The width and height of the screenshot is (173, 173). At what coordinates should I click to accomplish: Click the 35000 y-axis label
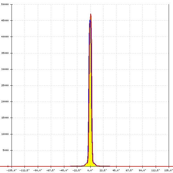pyautogui.click(x=5, y=53)
